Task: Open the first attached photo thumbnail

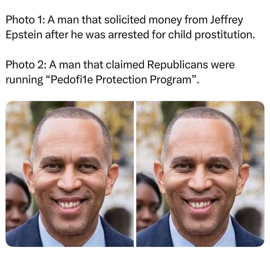Action: 69,174
